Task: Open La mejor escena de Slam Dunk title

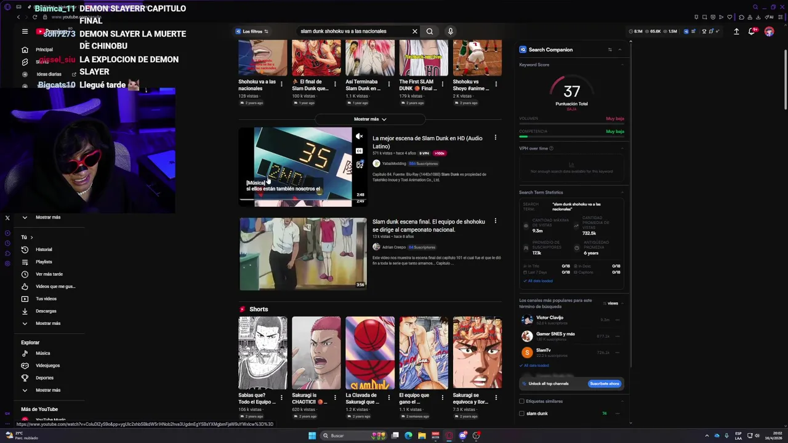Action: click(x=427, y=142)
